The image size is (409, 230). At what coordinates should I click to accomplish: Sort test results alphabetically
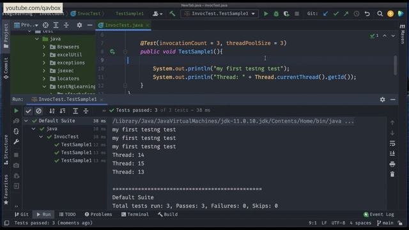click(52, 111)
